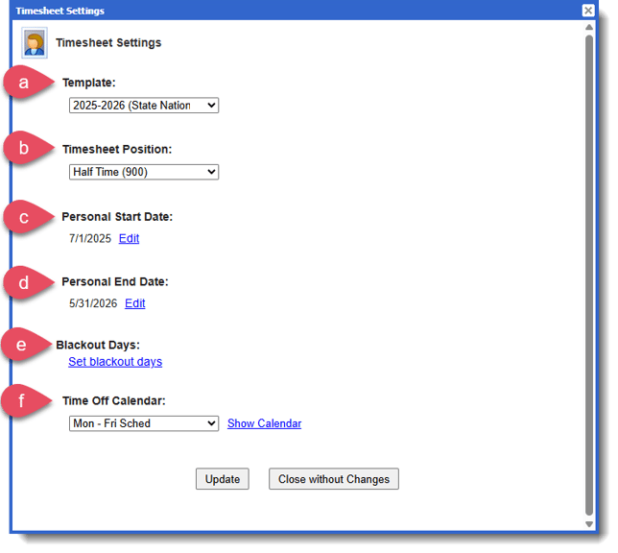The image size is (618, 553).
Task: Click the user avatar icon beside Timesheet Settings
Action: coord(35,43)
